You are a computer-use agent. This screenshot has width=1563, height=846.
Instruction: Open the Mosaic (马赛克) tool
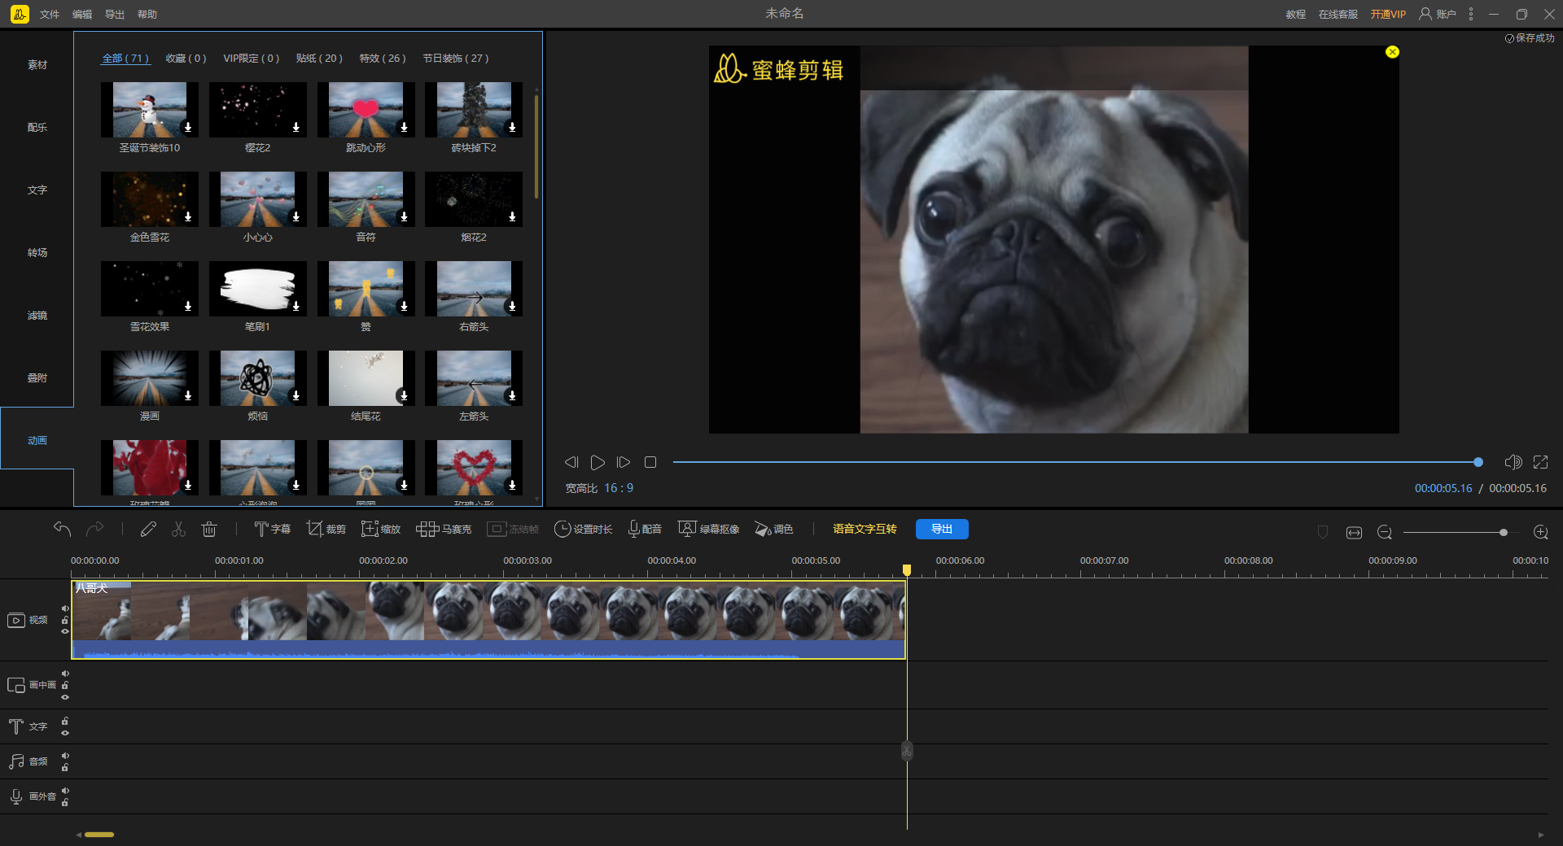[444, 530]
